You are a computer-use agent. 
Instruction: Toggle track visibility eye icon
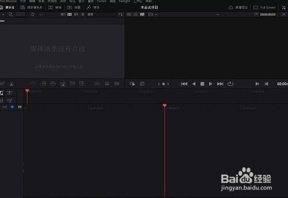pyautogui.click(x=20, y=107)
